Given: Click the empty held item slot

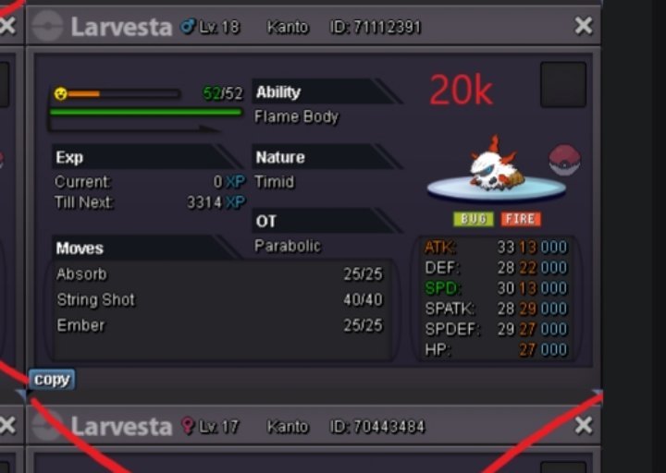Looking at the screenshot, I should click(563, 84).
